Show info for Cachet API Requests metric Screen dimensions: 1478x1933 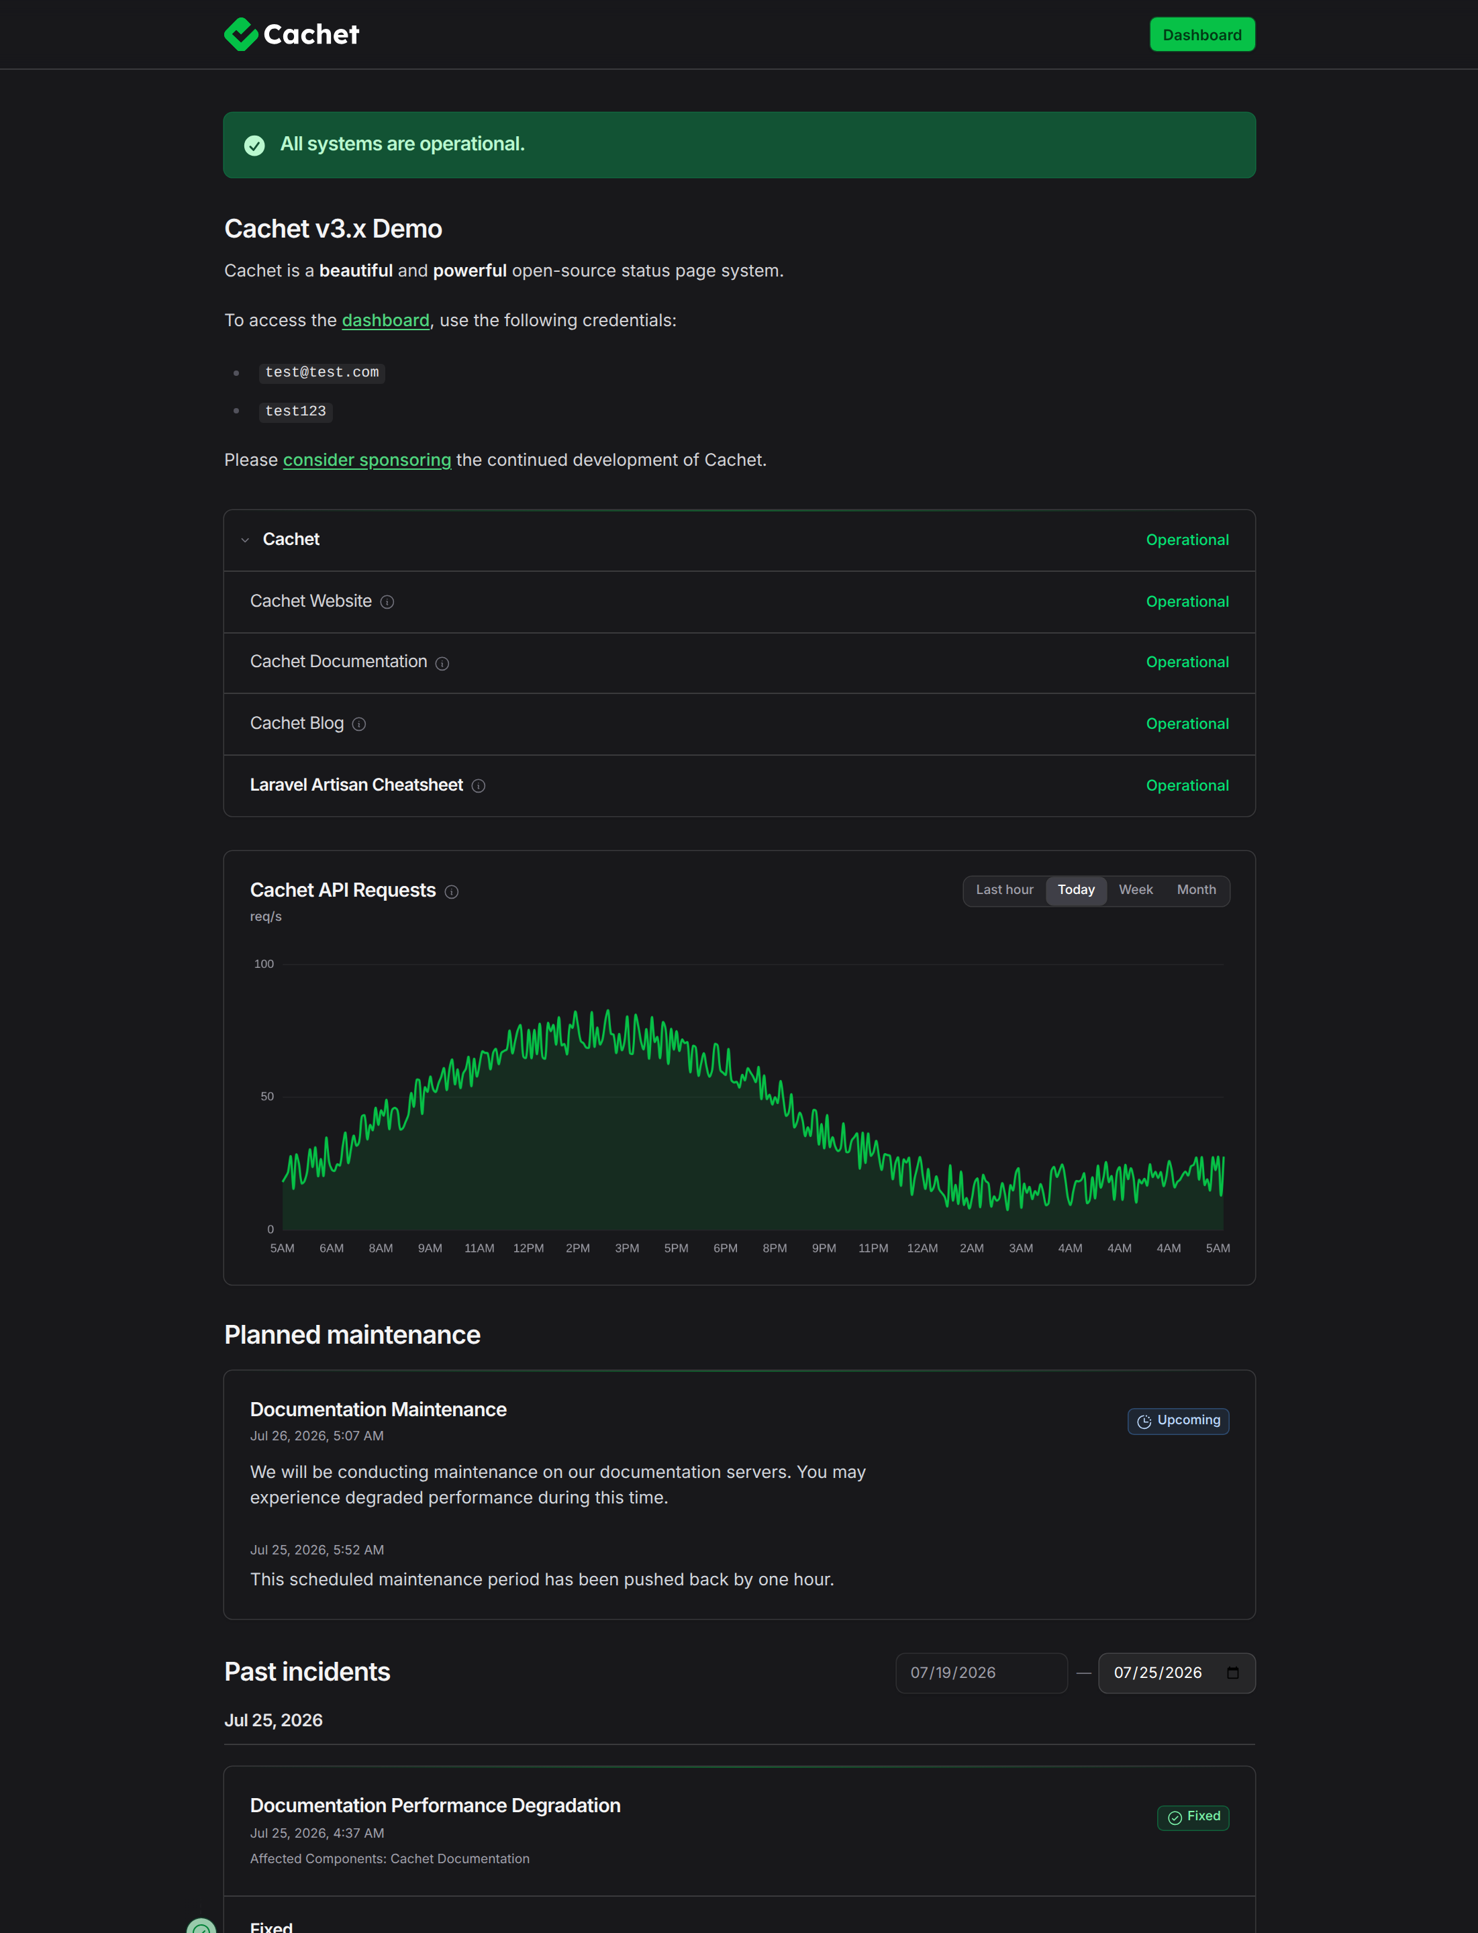pyautogui.click(x=451, y=892)
